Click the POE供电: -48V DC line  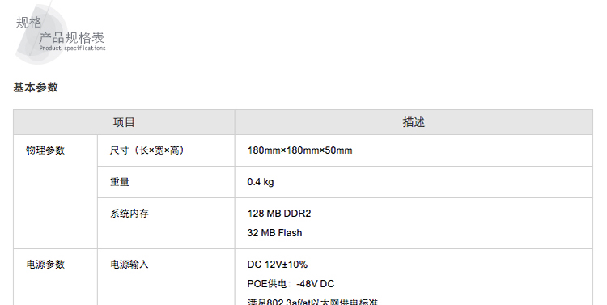tap(291, 284)
